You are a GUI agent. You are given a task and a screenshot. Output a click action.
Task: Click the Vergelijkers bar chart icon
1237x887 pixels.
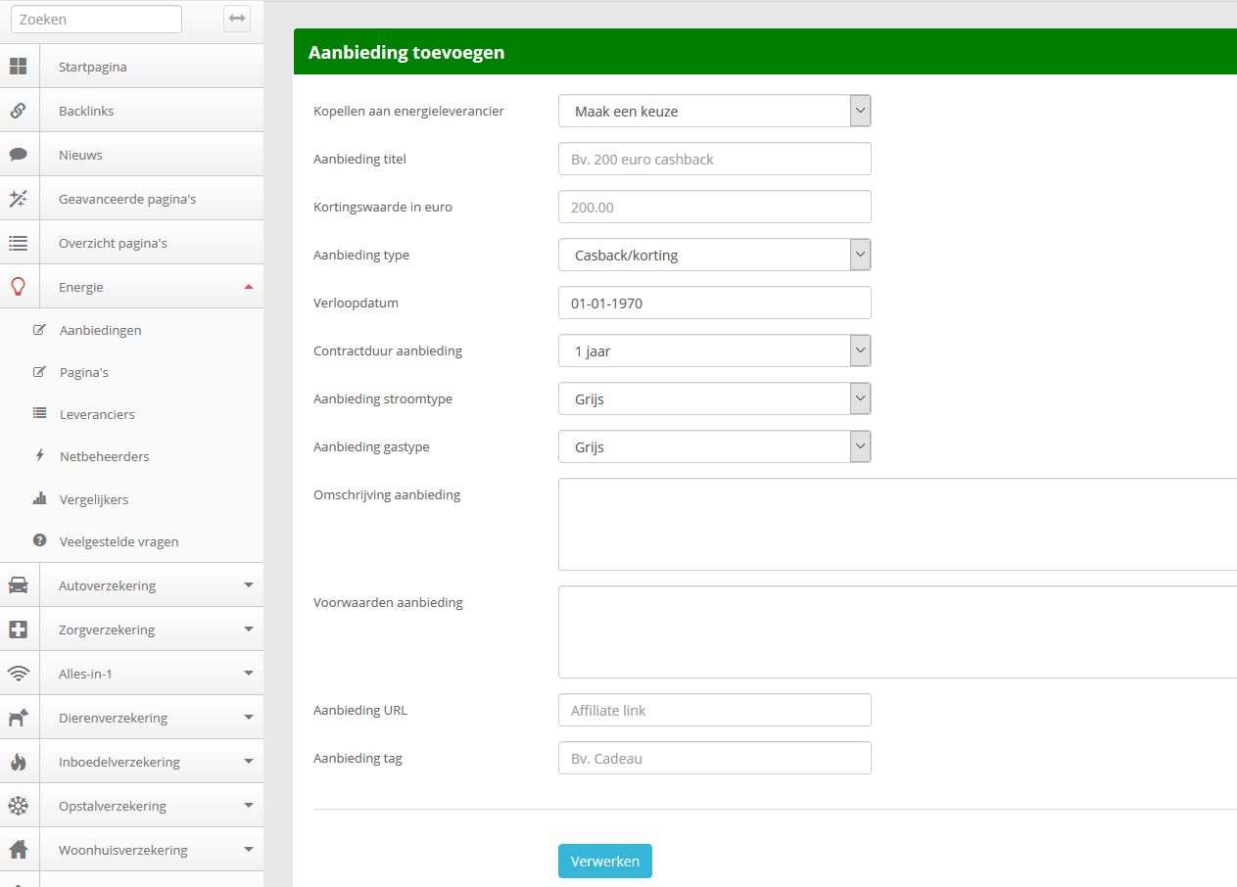click(x=39, y=498)
